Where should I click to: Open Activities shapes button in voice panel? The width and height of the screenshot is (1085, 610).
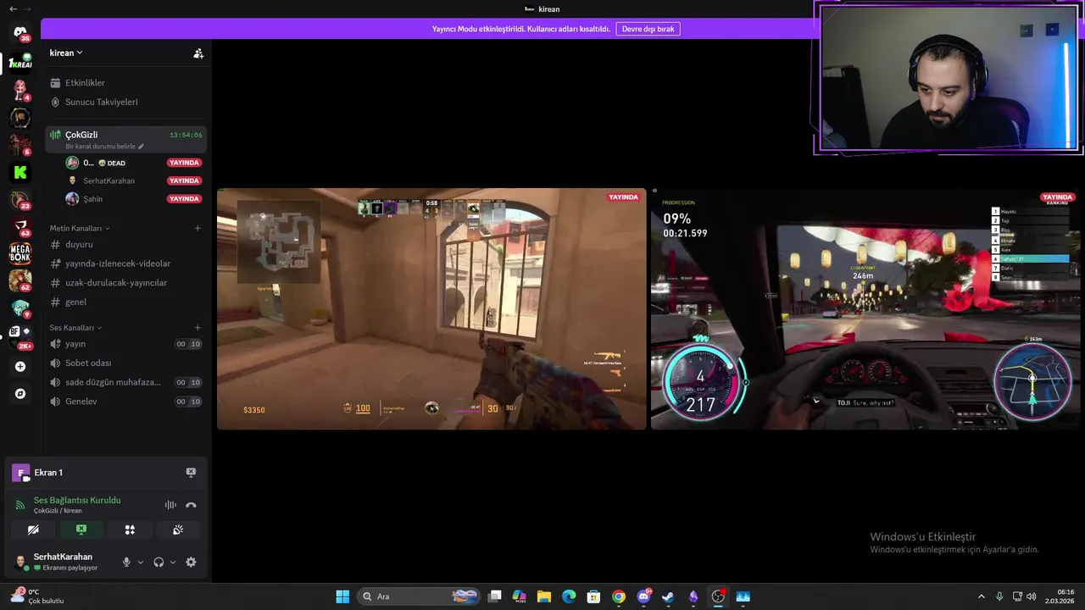[130, 530]
